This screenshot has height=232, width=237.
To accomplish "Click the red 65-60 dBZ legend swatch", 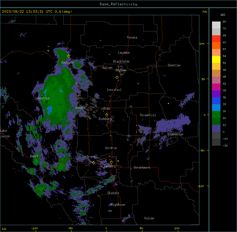I will click(x=216, y=39).
